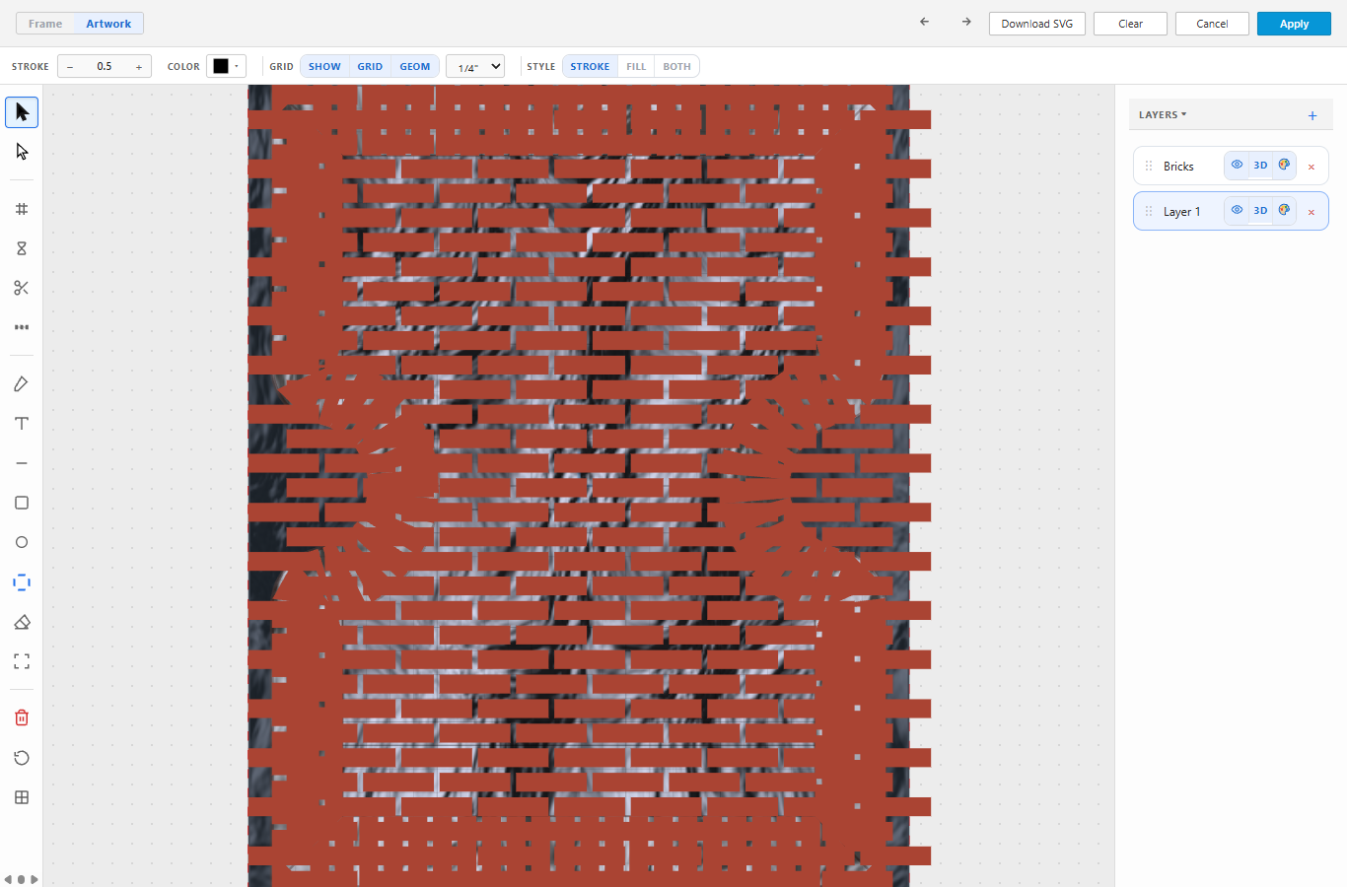Viewport: 1347px width, 887px height.
Task: Select the blue dashed rounded-rectangle tool
Action: (x=22, y=582)
